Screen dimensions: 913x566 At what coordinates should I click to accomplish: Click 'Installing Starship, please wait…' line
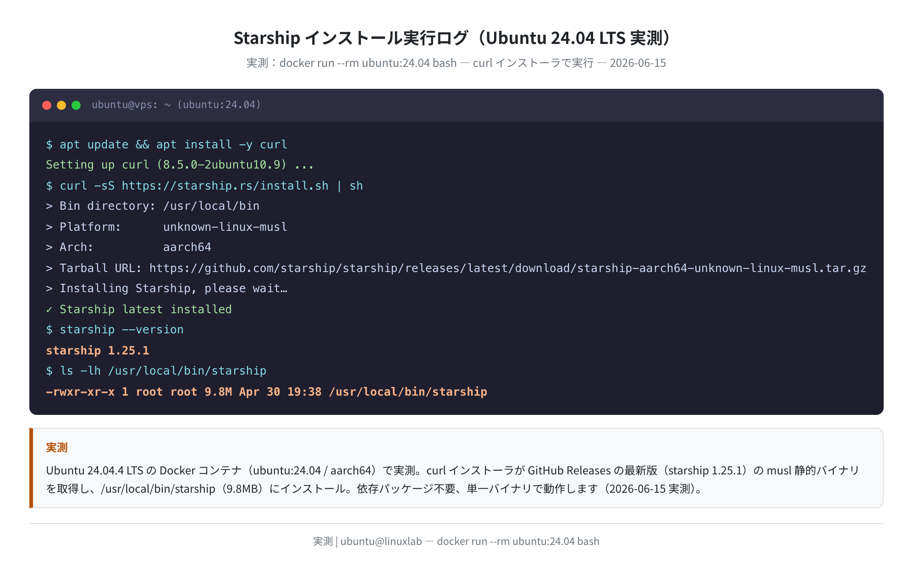167,288
